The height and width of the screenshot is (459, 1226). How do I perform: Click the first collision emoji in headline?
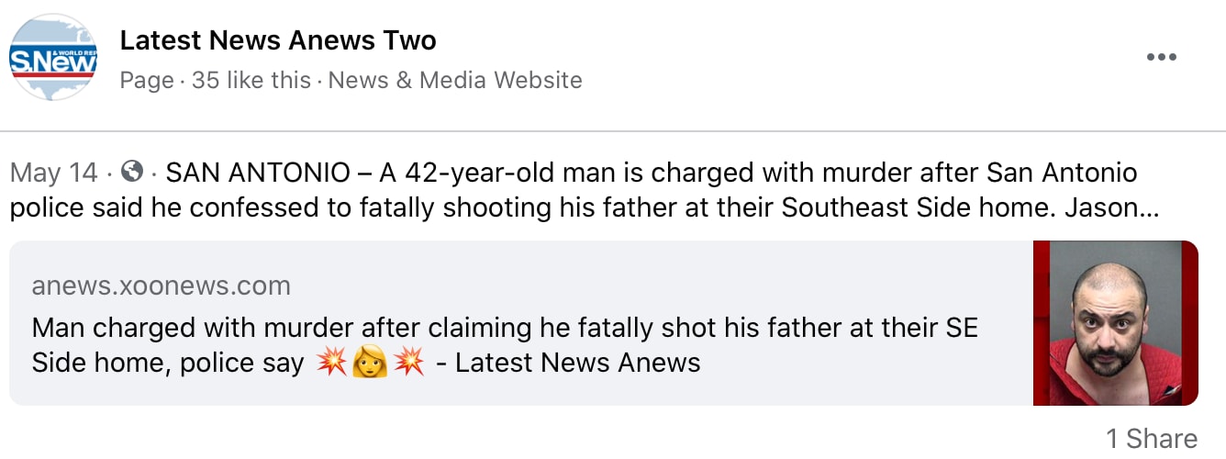click(331, 363)
